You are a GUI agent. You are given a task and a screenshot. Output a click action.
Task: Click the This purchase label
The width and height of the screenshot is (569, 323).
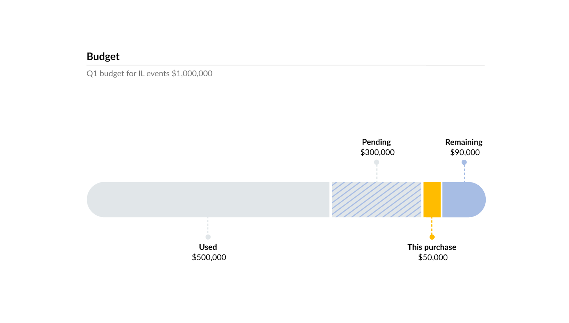coord(432,247)
